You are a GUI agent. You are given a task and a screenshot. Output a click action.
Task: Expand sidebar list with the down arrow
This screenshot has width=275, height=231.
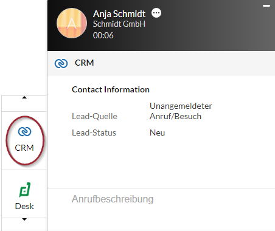[24, 219]
